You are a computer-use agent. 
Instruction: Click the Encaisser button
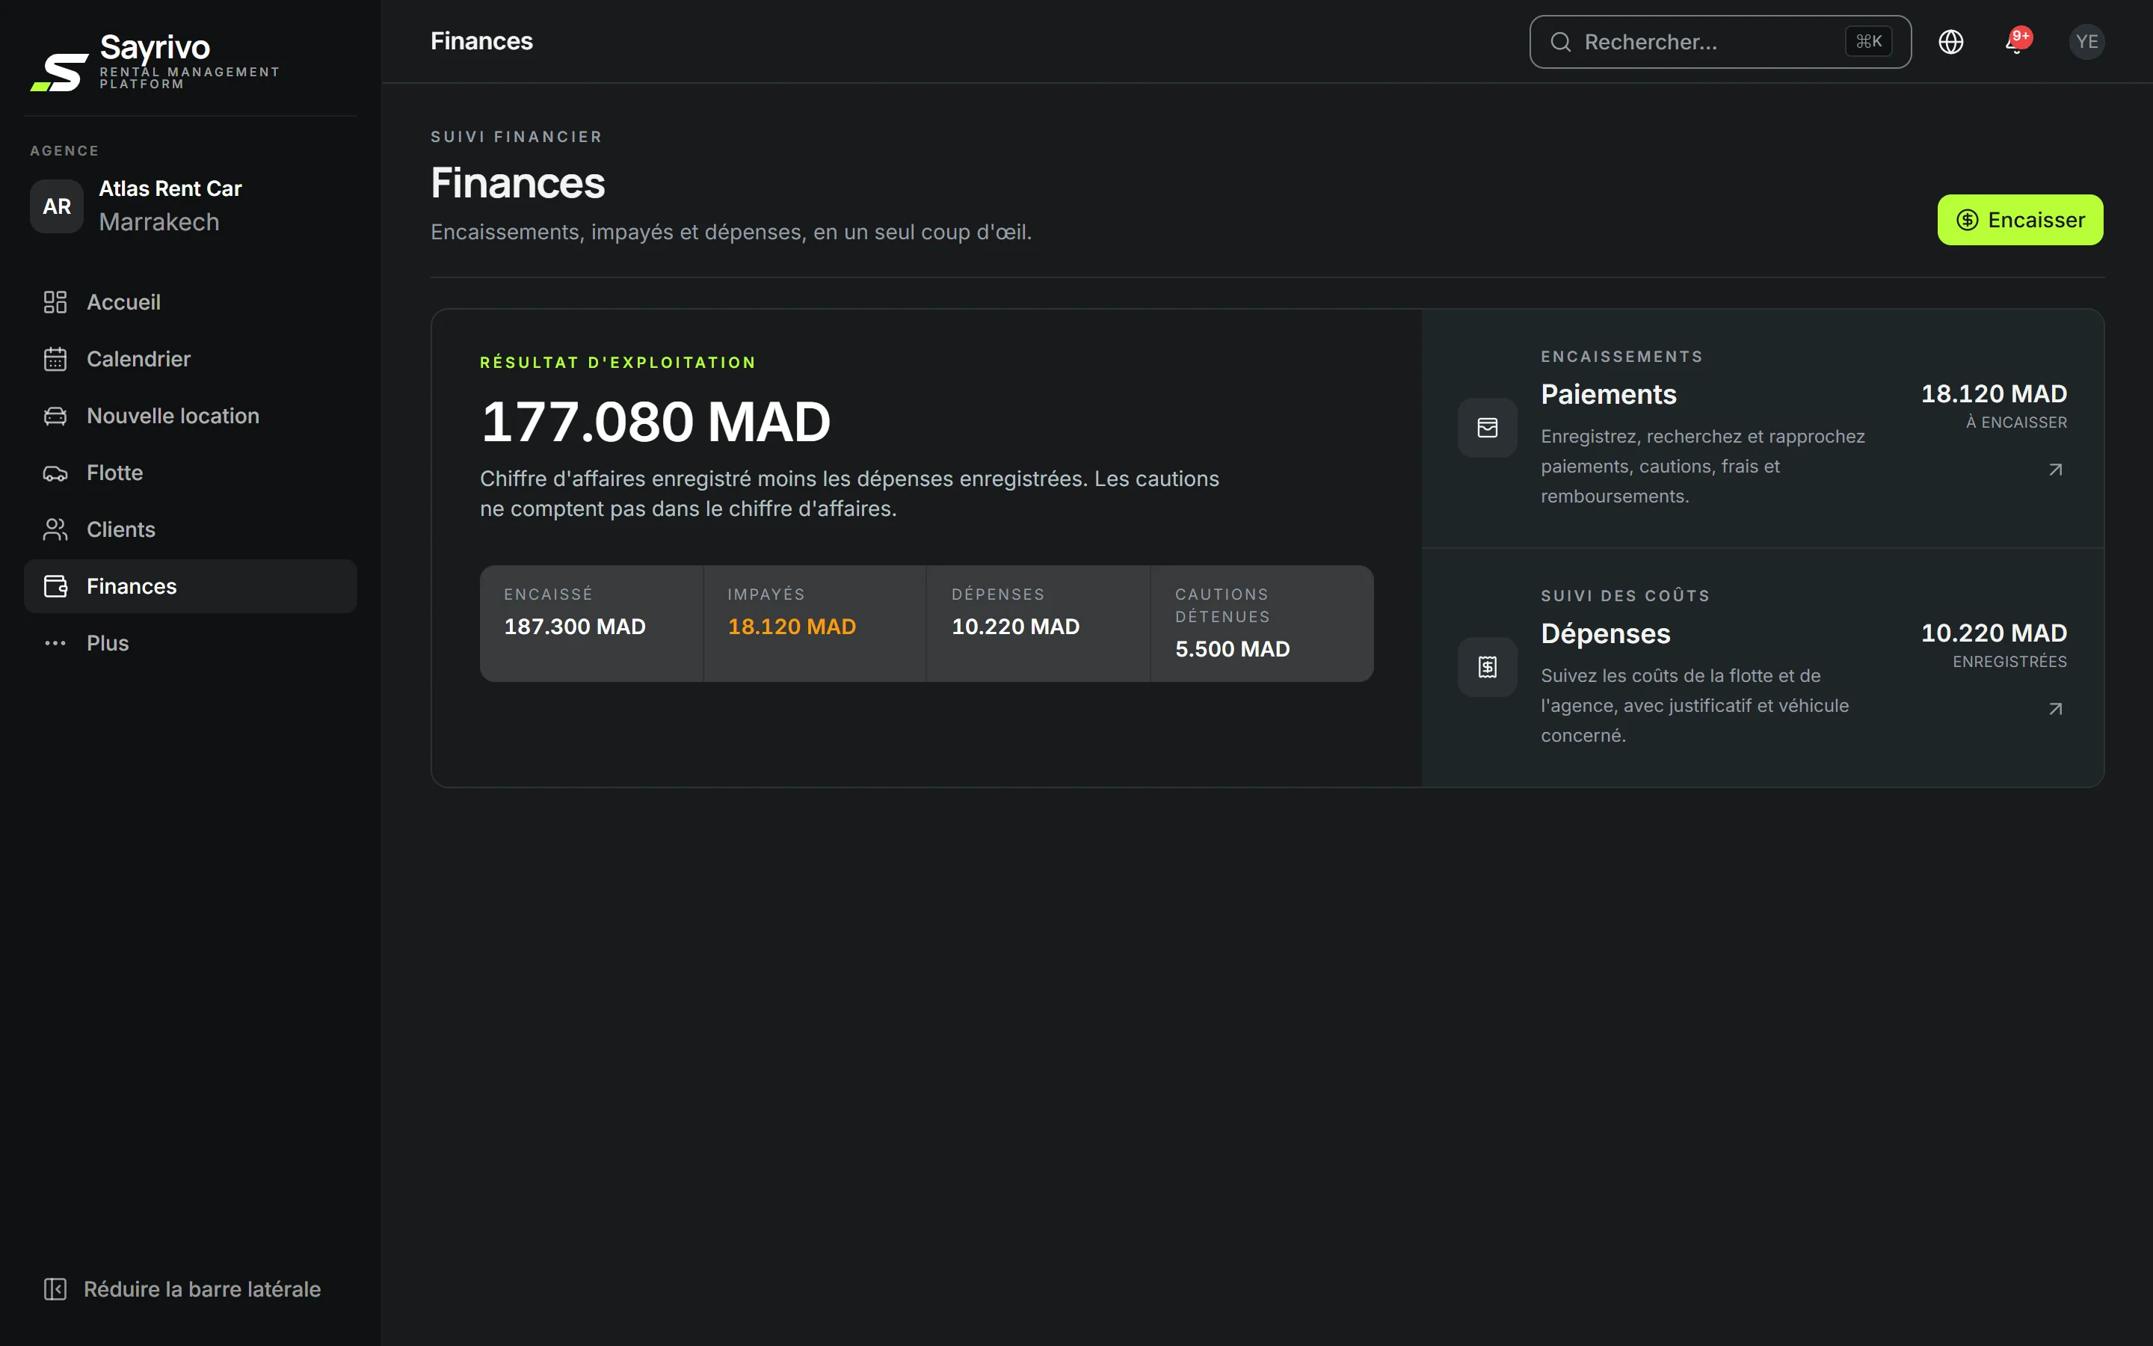pyautogui.click(x=2021, y=220)
